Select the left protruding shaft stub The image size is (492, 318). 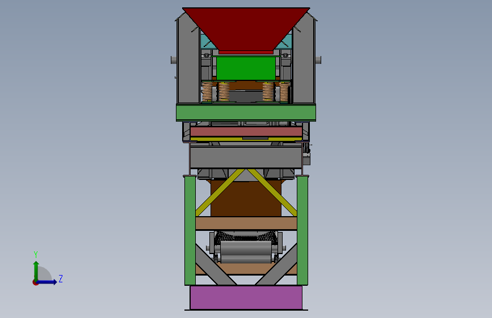pos(174,60)
